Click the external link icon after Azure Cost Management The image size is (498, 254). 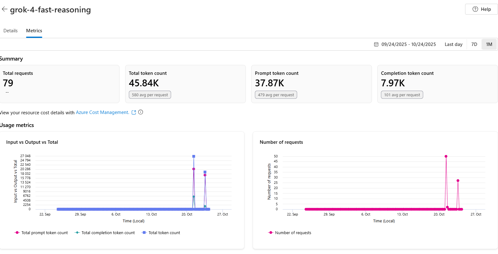pyautogui.click(x=134, y=112)
